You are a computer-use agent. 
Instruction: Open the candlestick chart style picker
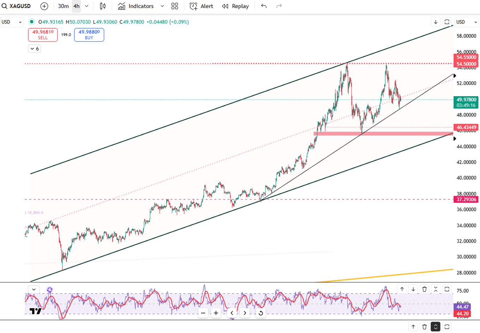(103, 6)
